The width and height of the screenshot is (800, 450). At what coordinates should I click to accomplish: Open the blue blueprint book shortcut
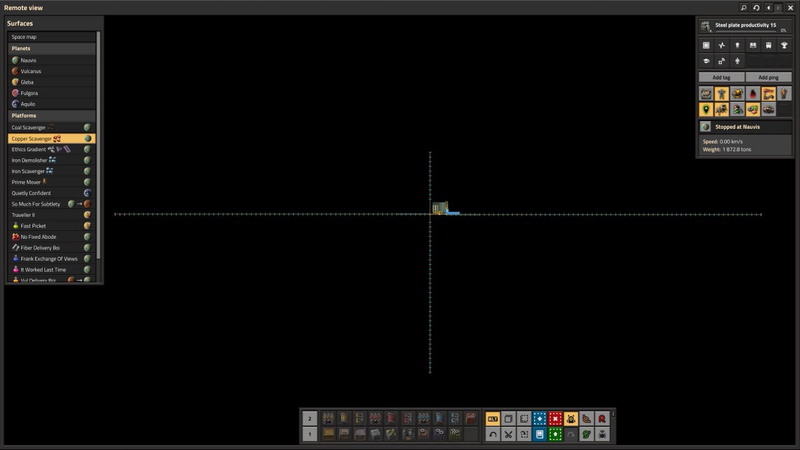point(540,434)
